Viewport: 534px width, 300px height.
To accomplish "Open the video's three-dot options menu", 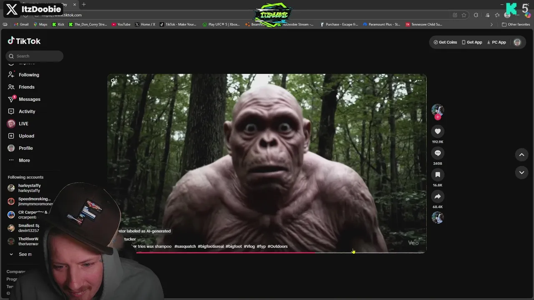I will coord(419,81).
